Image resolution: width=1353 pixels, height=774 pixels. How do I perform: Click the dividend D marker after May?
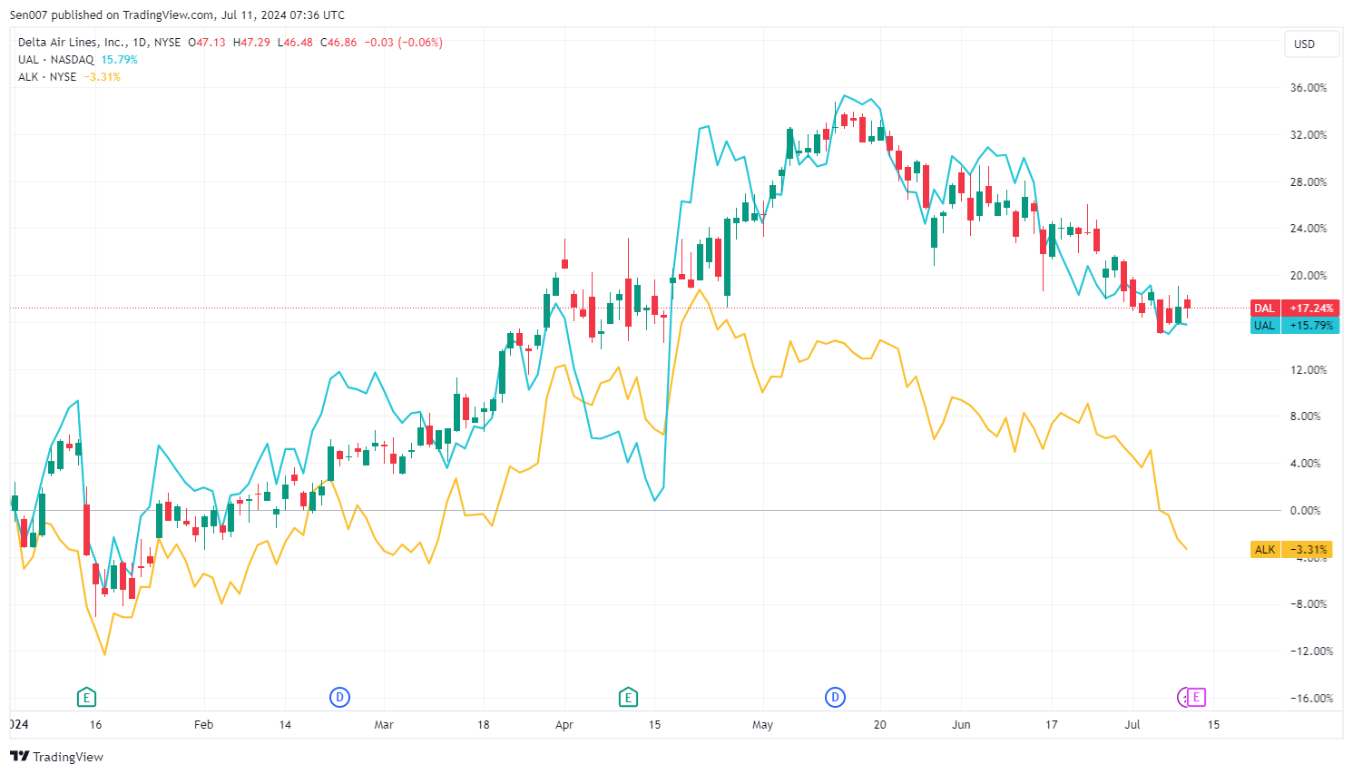coord(835,697)
